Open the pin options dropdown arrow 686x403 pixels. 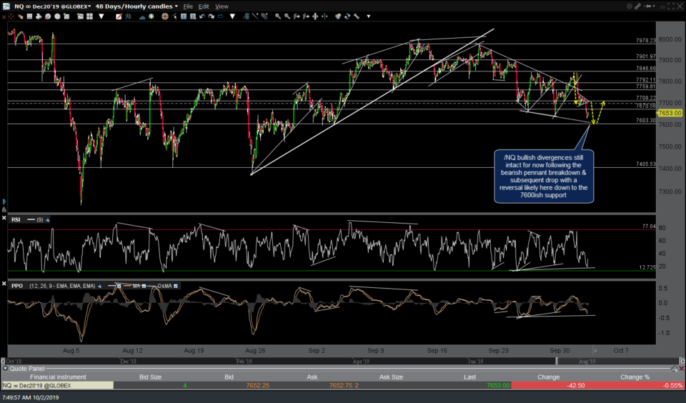point(654,6)
